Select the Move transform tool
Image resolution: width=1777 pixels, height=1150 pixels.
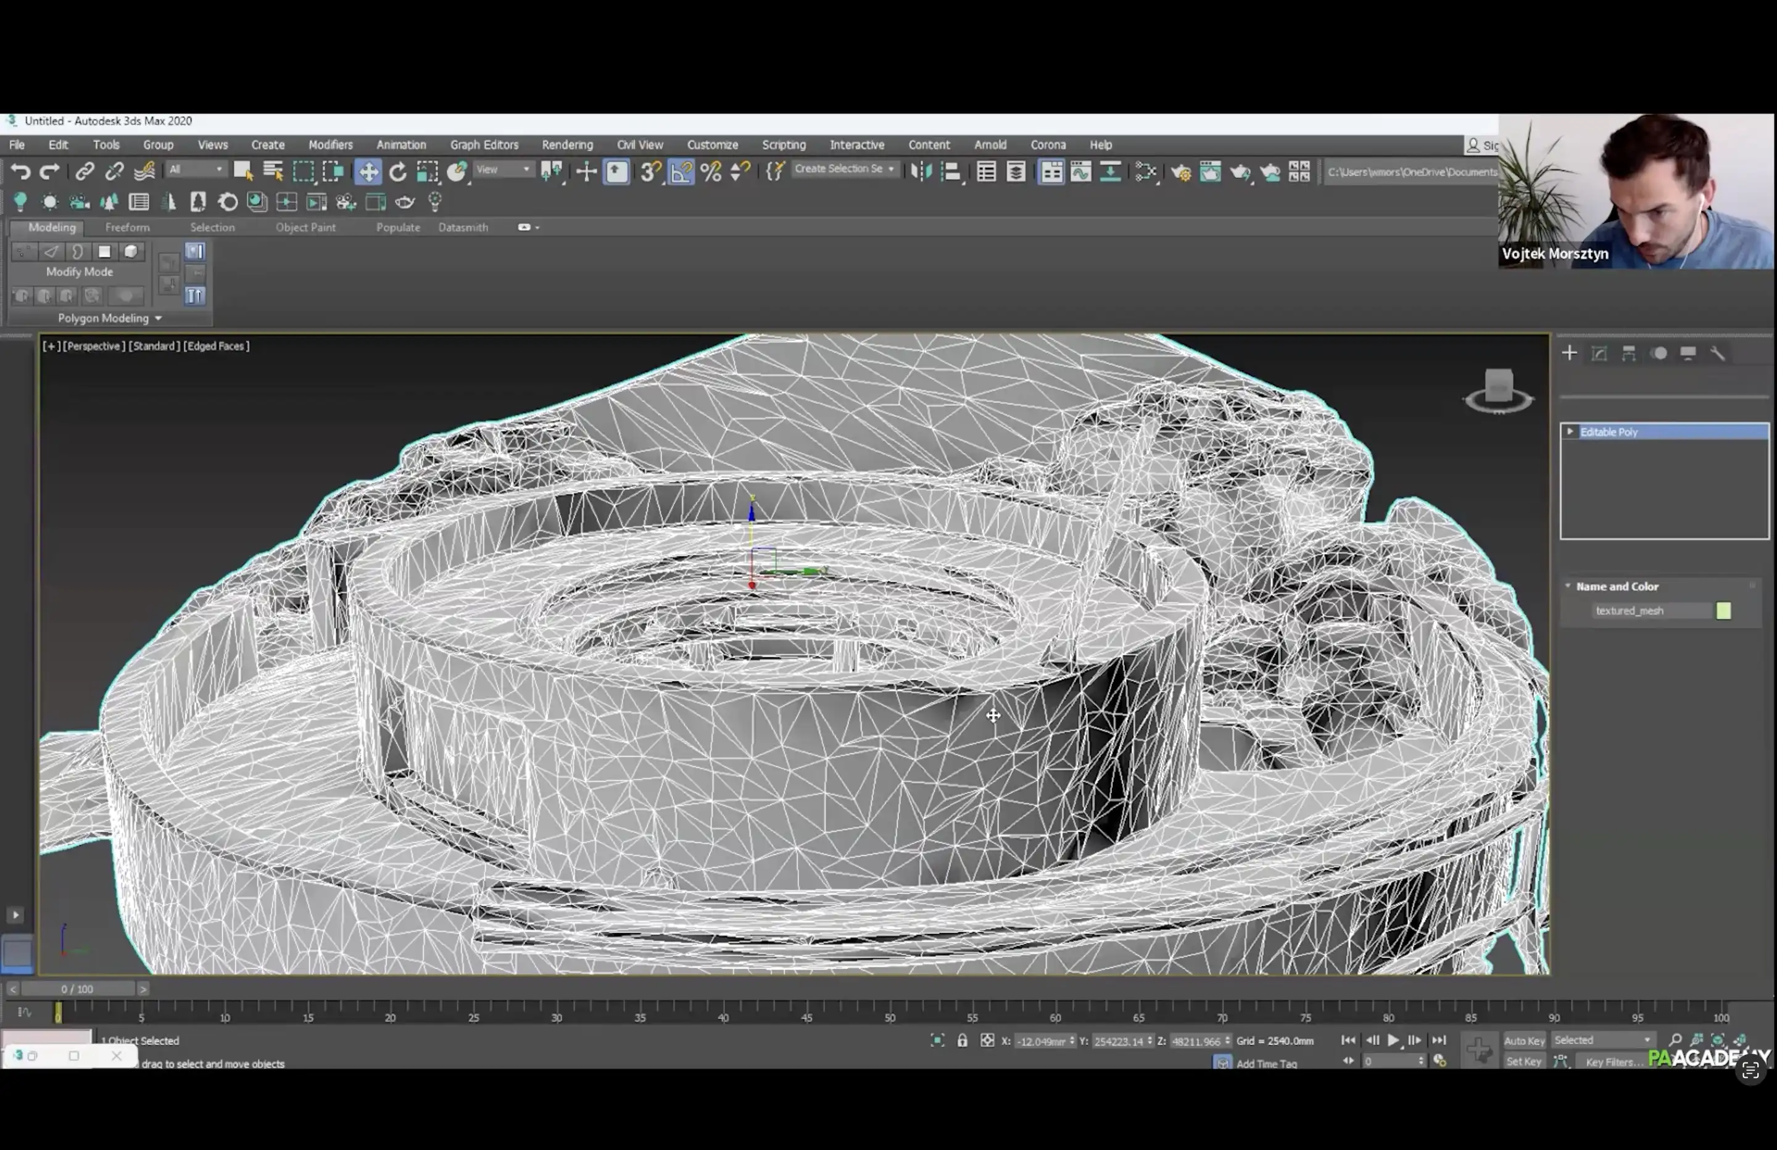pyautogui.click(x=368, y=172)
